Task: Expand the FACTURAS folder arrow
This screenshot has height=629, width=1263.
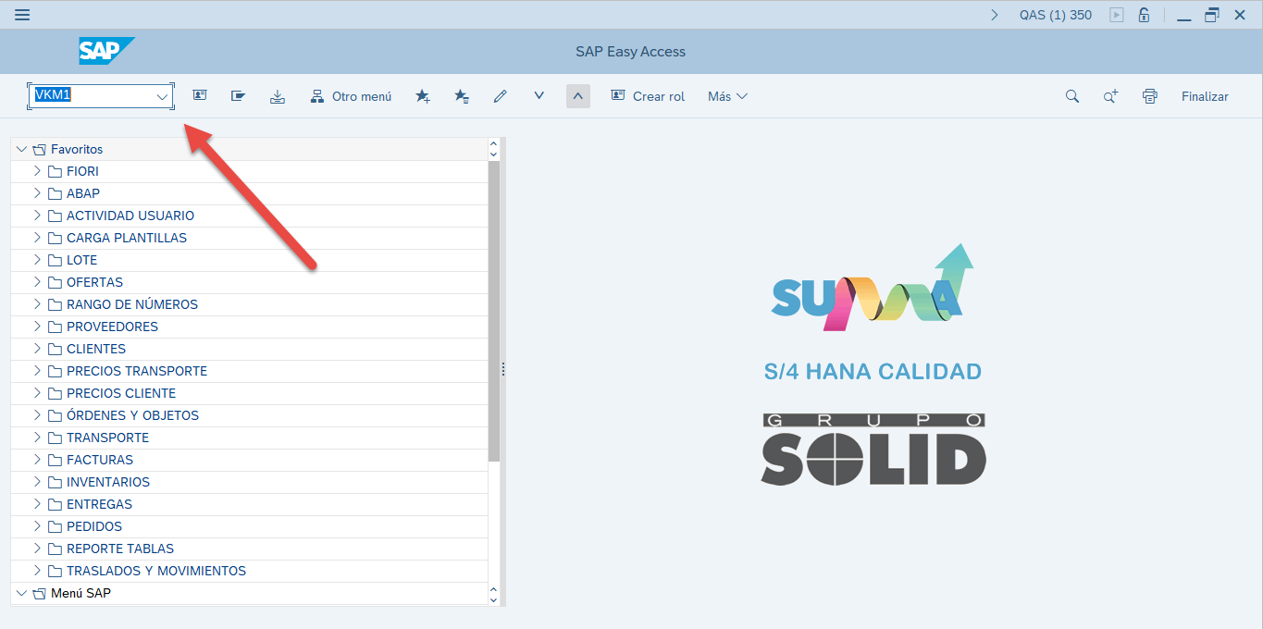Action: [37, 460]
